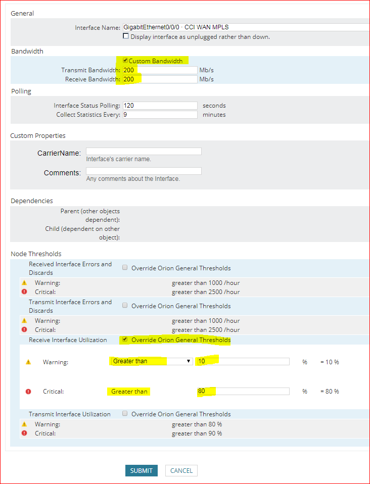Click the Receive Bandwidth field
The width and height of the screenshot is (370, 484).
tap(160, 79)
